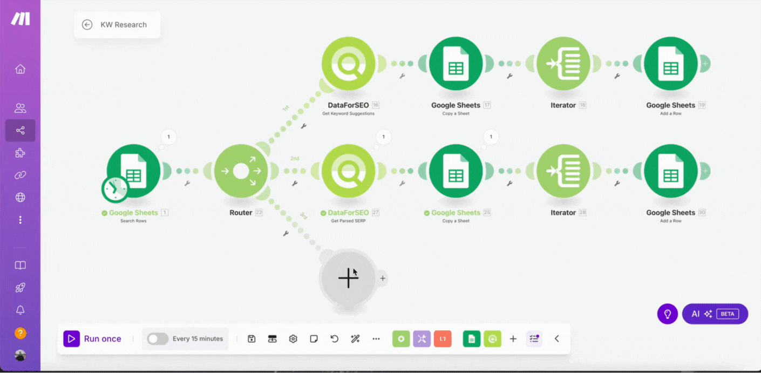The image size is (761, 373).
Task: Open Iterator module 28
Action: coord(563,171)
